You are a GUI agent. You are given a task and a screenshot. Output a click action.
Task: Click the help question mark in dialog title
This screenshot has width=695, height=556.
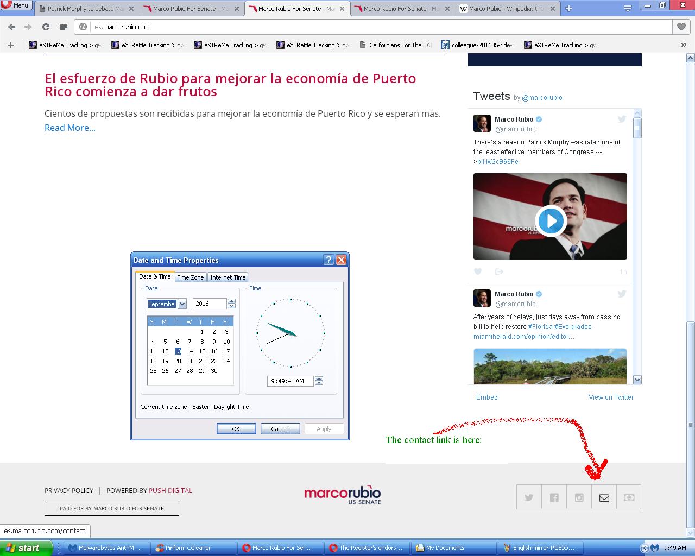coord(328,260)
